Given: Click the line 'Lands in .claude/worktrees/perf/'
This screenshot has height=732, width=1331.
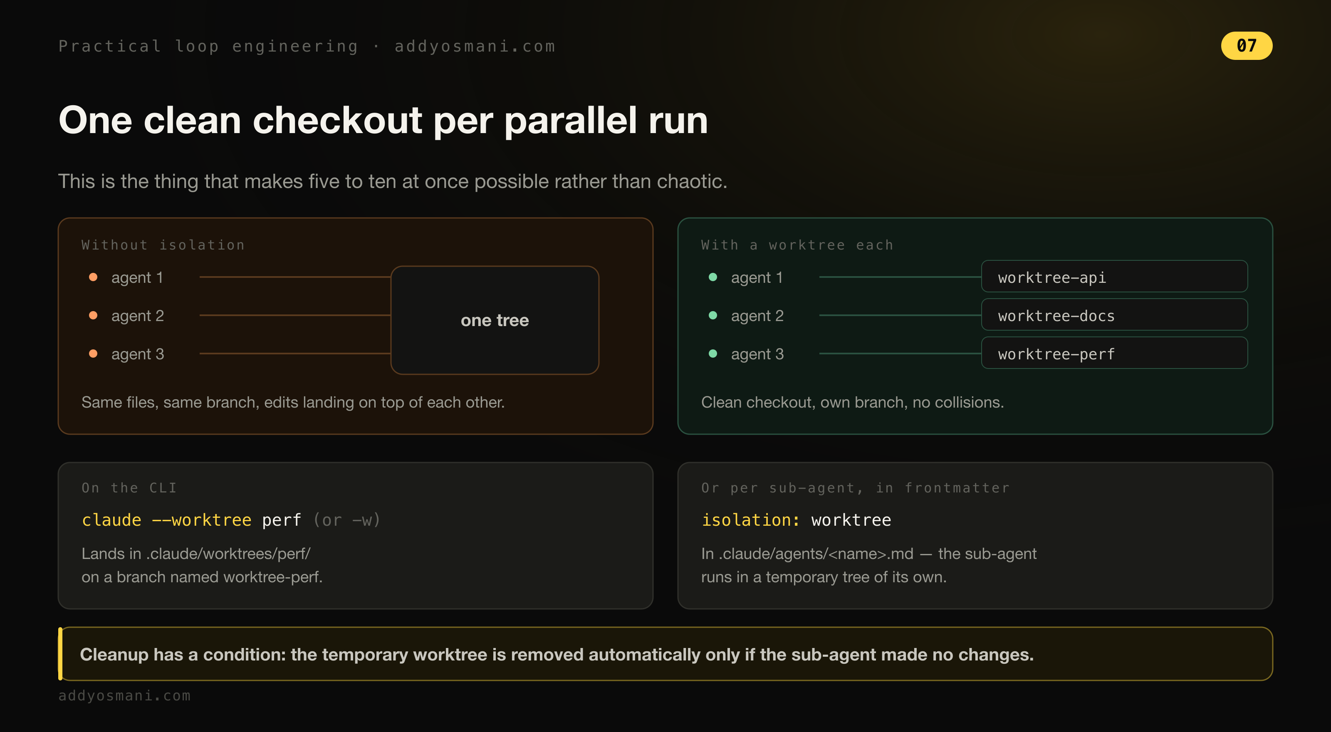Looking at the screenshot, I should tap(196, 554).
